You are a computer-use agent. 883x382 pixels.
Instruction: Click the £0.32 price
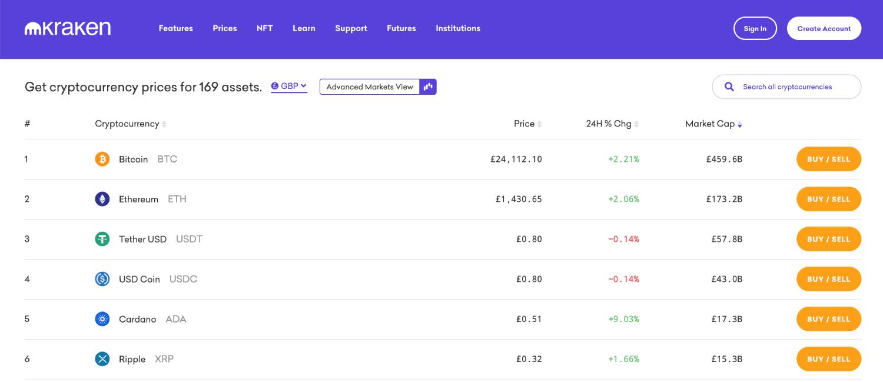529,359
